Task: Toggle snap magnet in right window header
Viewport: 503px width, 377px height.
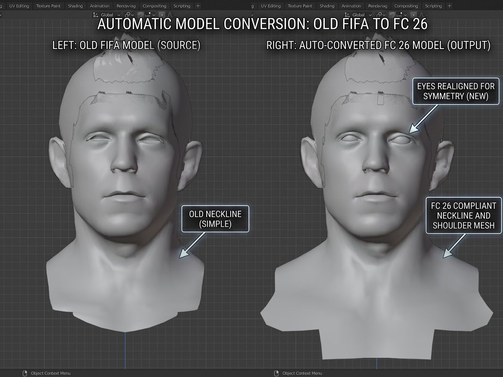Action: tap(392, 15)
